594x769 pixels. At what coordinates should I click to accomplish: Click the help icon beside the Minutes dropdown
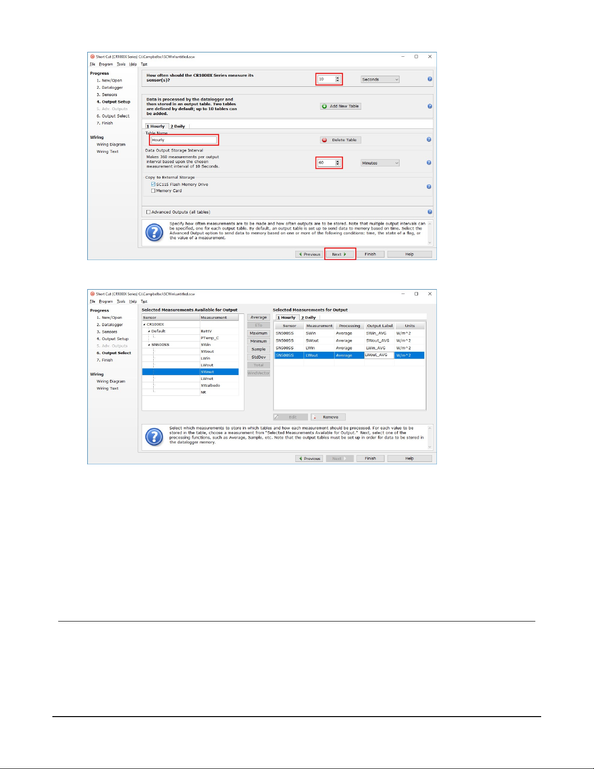coord(429,163)
